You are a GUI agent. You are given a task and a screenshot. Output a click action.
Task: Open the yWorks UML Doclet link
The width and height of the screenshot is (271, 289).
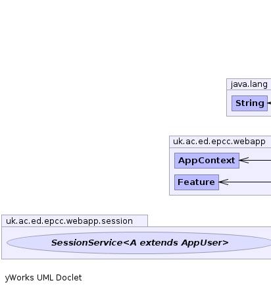(x=43, y=278)
